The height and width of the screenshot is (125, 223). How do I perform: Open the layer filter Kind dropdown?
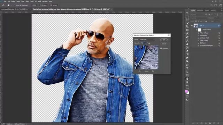(198, 15)
